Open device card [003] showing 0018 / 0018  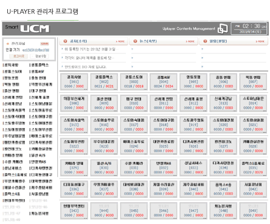point(134,82)
